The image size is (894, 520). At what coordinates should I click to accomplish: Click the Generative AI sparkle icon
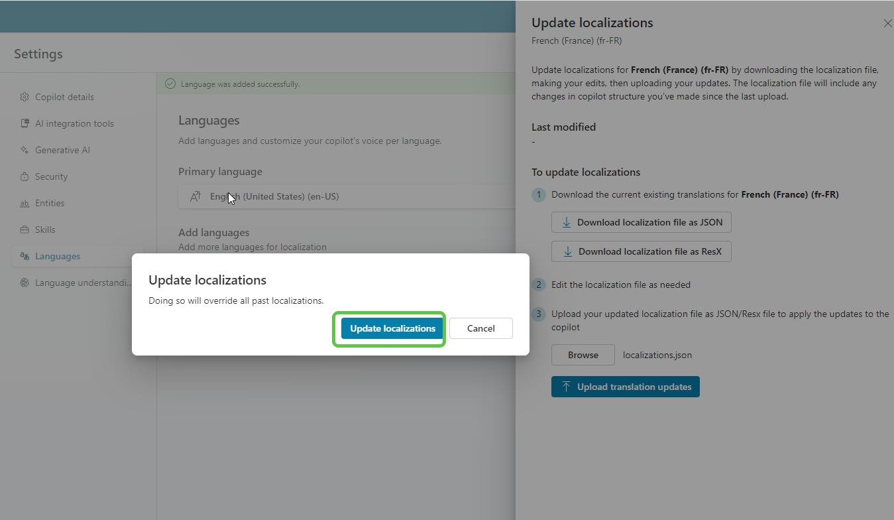pyautogui.click(x=25, y=150)
